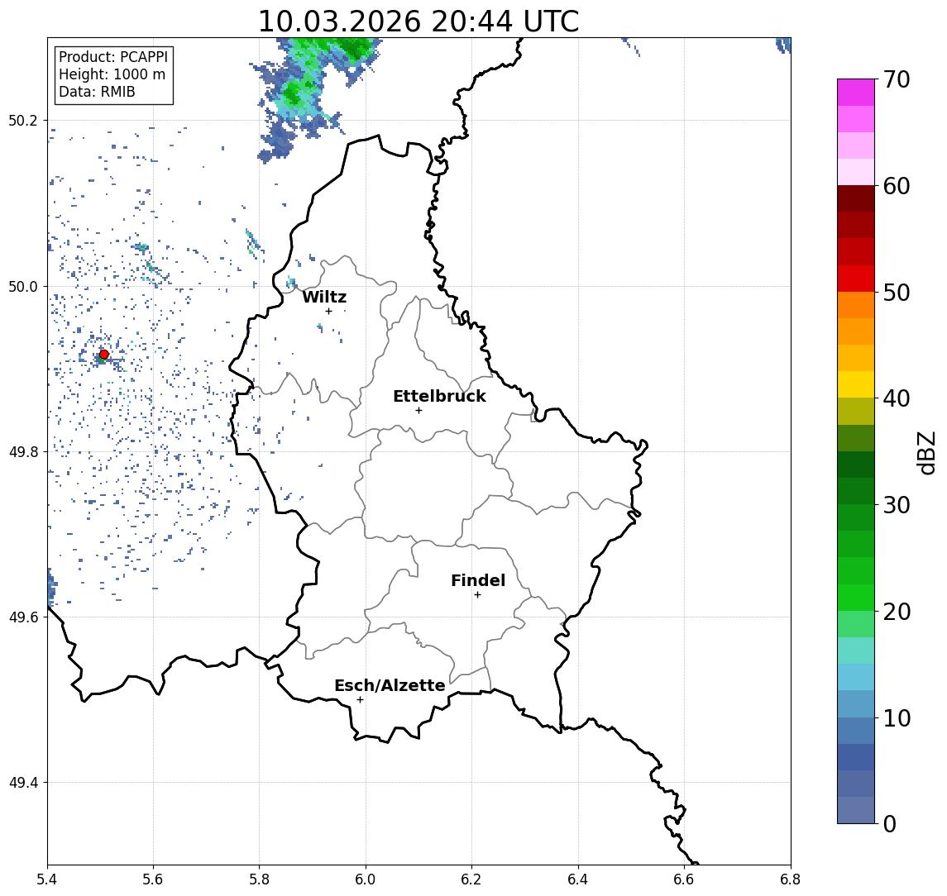This screenshot has width=947, height=896.
Task: Click the cyan colorbar segment near 15 dBZ
Action: [856, 677]
